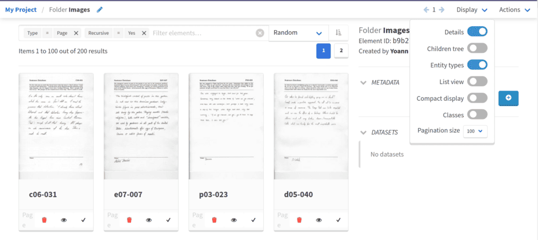The width and height of the screenshot is (538, 240).
Task: Click the e07-007 page title
Action: tap(128, 195)
